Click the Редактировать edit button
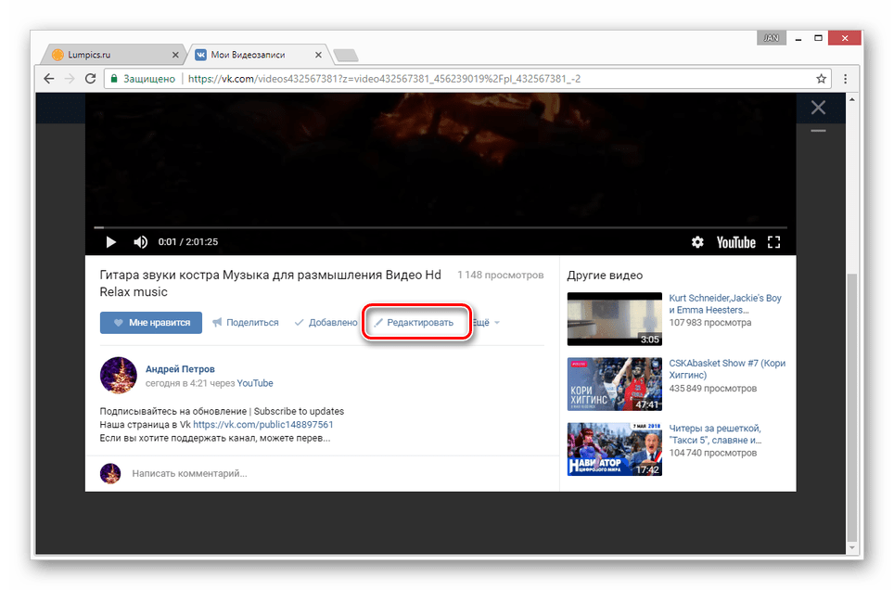Screen dimensions: 894x590 [414, 323]
